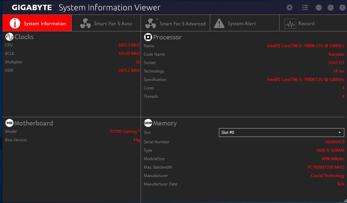Click the DDR icon beside Memory heading
The width and height of the screenshot is (347, 203).
(148, 123)
